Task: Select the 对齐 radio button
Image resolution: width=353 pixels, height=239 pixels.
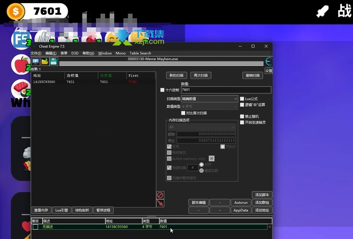Action: tap(201, 165)
